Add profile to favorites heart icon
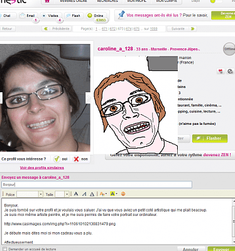Screen dimensions: 235x251 coord(221,72)
